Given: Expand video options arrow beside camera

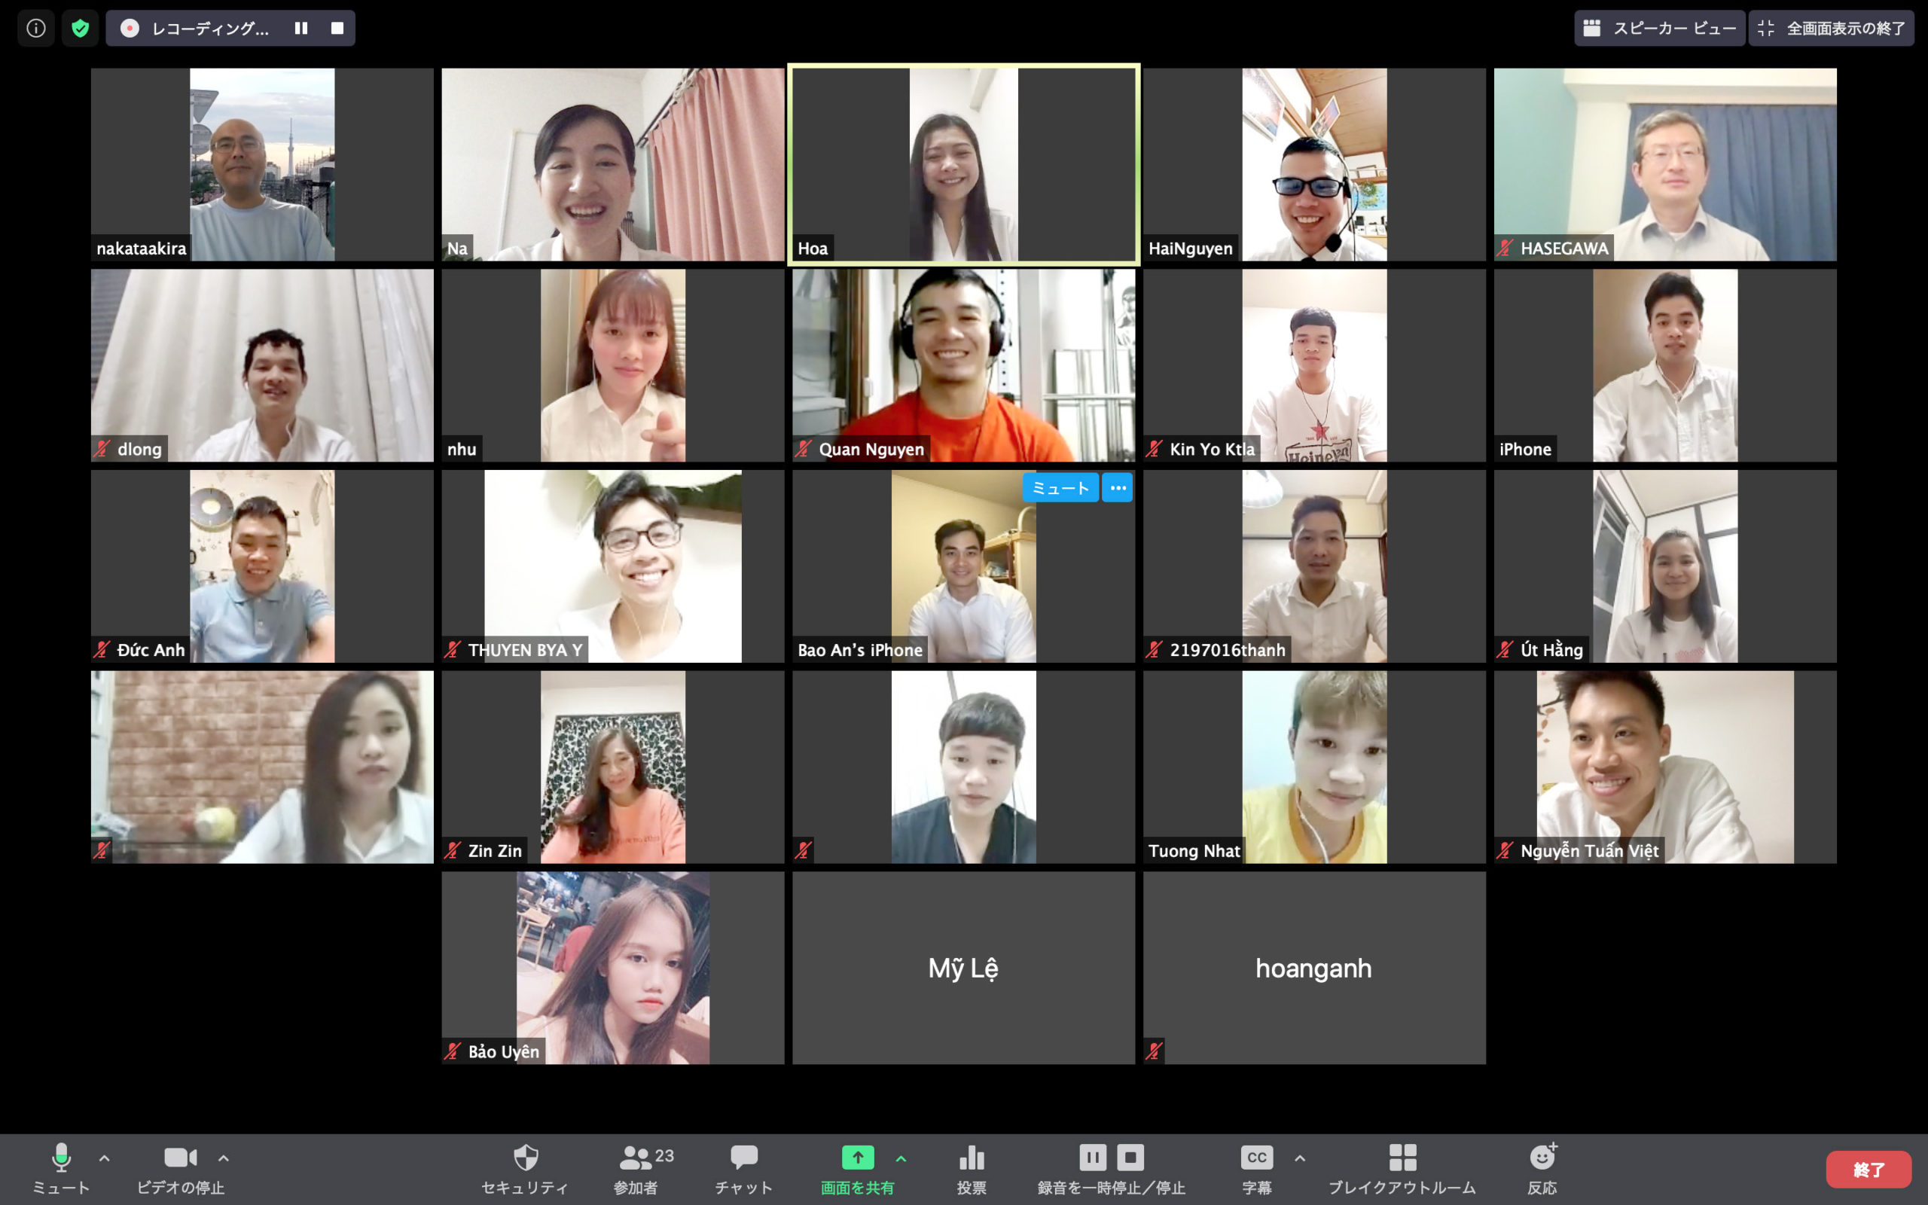Looking at the screenshot, I should click(224, 1158).
